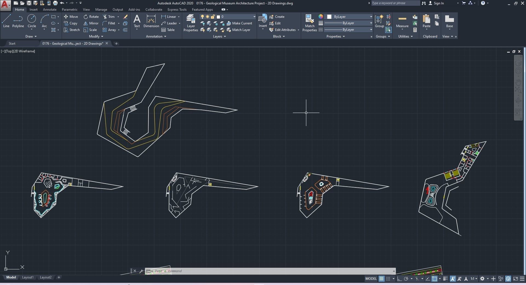Select the Stretch tool

(72, 30)
